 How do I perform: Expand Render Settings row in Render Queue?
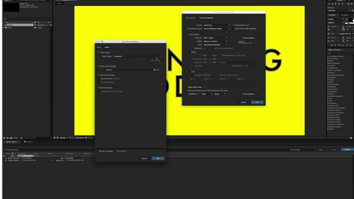tap(6, 158)
